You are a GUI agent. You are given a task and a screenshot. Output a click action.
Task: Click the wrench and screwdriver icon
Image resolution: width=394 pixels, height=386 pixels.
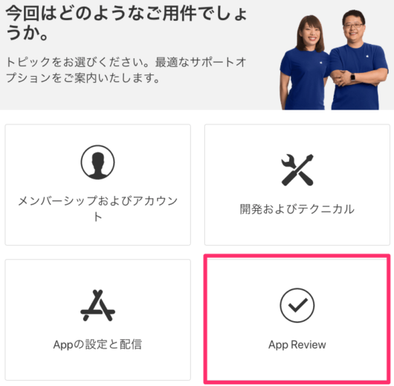click(x=297, y=170)
